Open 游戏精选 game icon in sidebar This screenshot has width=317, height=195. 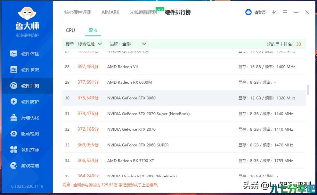pos(14,166)
